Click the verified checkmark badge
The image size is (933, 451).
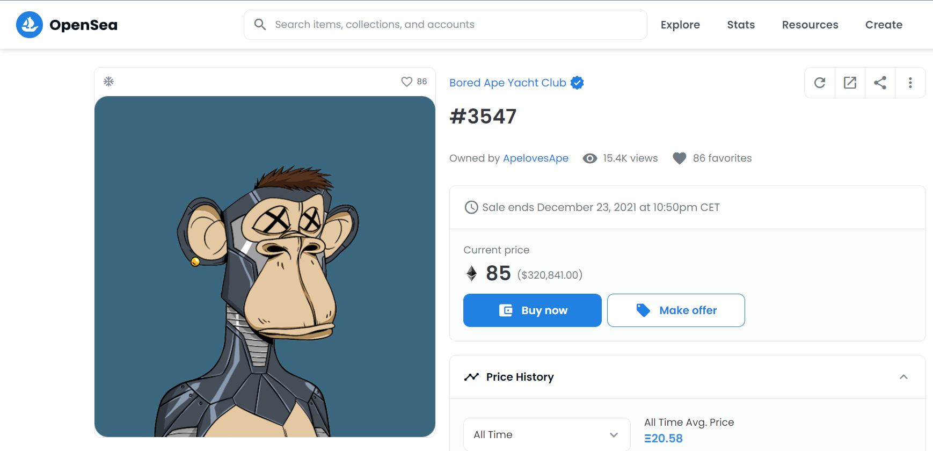[x=577, y=83]
